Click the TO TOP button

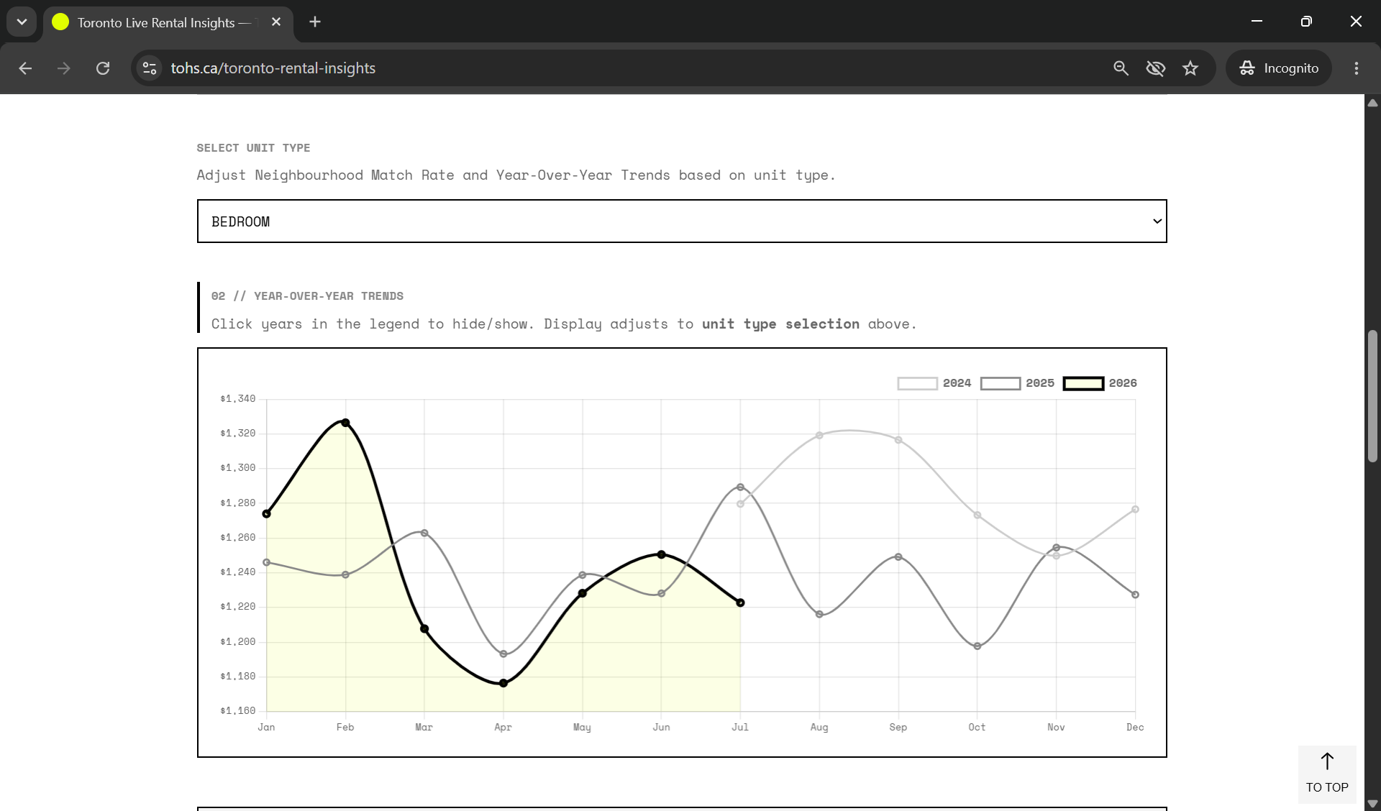(1327, 774)
